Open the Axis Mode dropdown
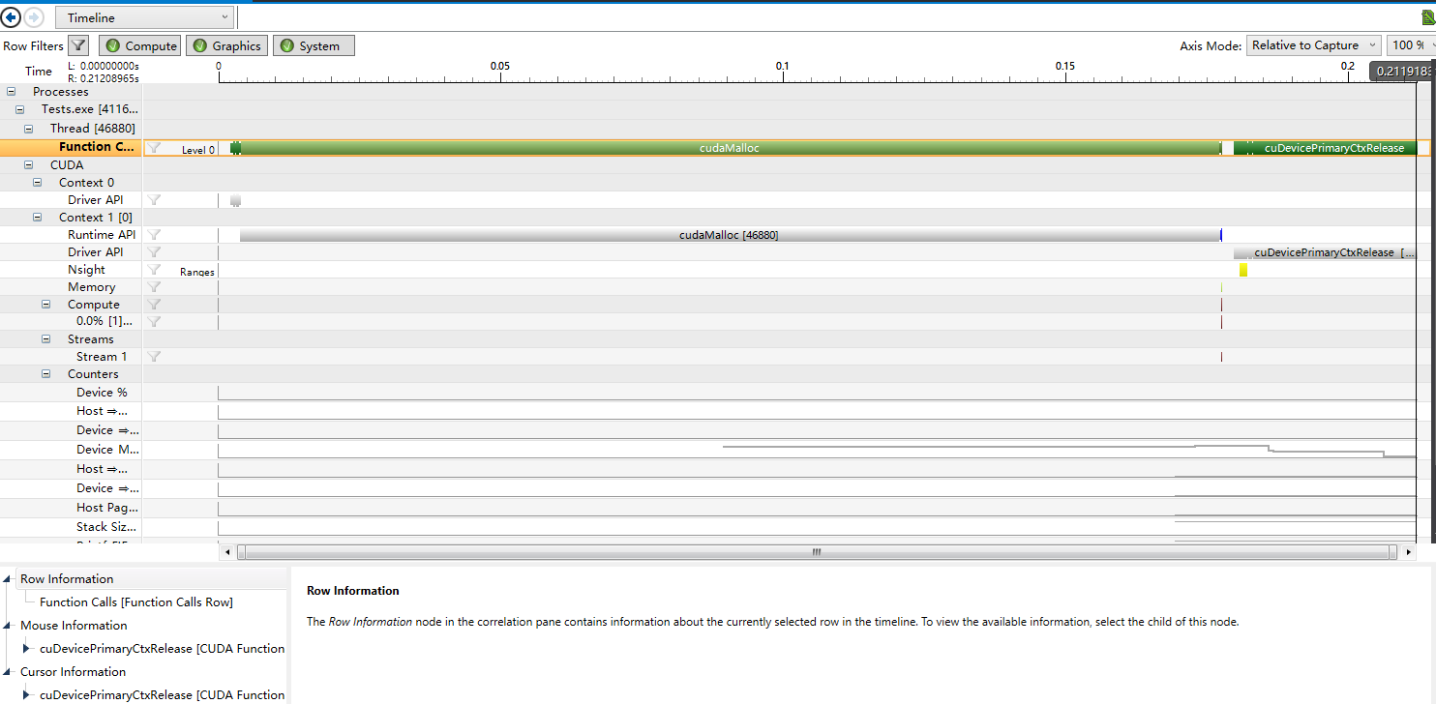This screenshot has width=1436, height=704. [x=1313, y=45]
